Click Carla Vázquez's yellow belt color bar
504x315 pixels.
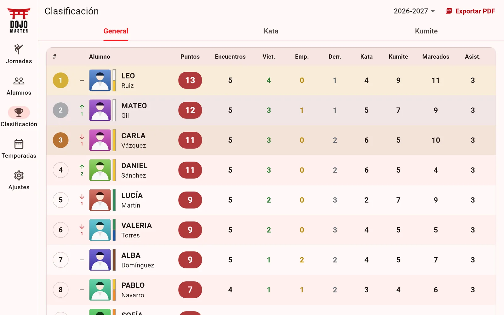coord(114,140)
